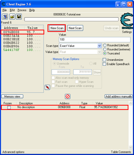Open the process list computer icon
The height and width of the screenshot is (155, 134).
[x=5, y=17]
